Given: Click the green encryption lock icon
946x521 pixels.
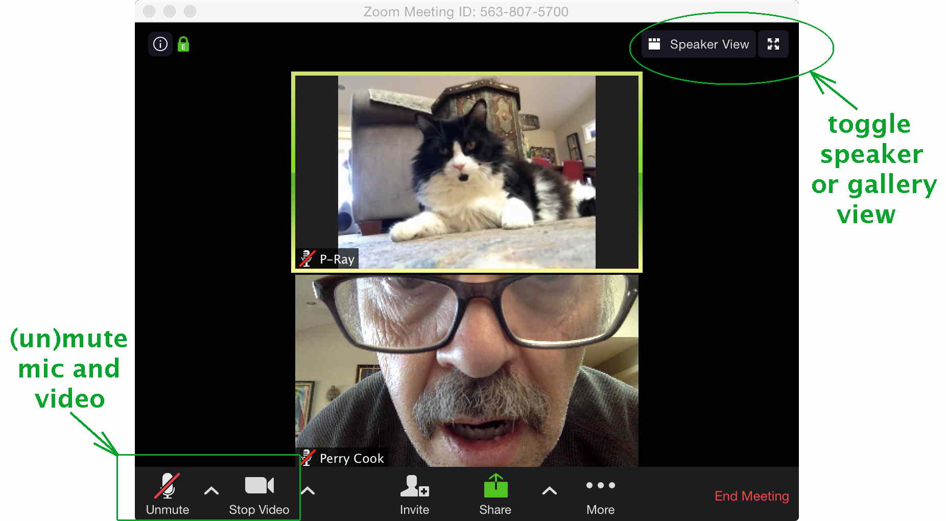Looking at the screenshot, I should (x=183, y=44).
